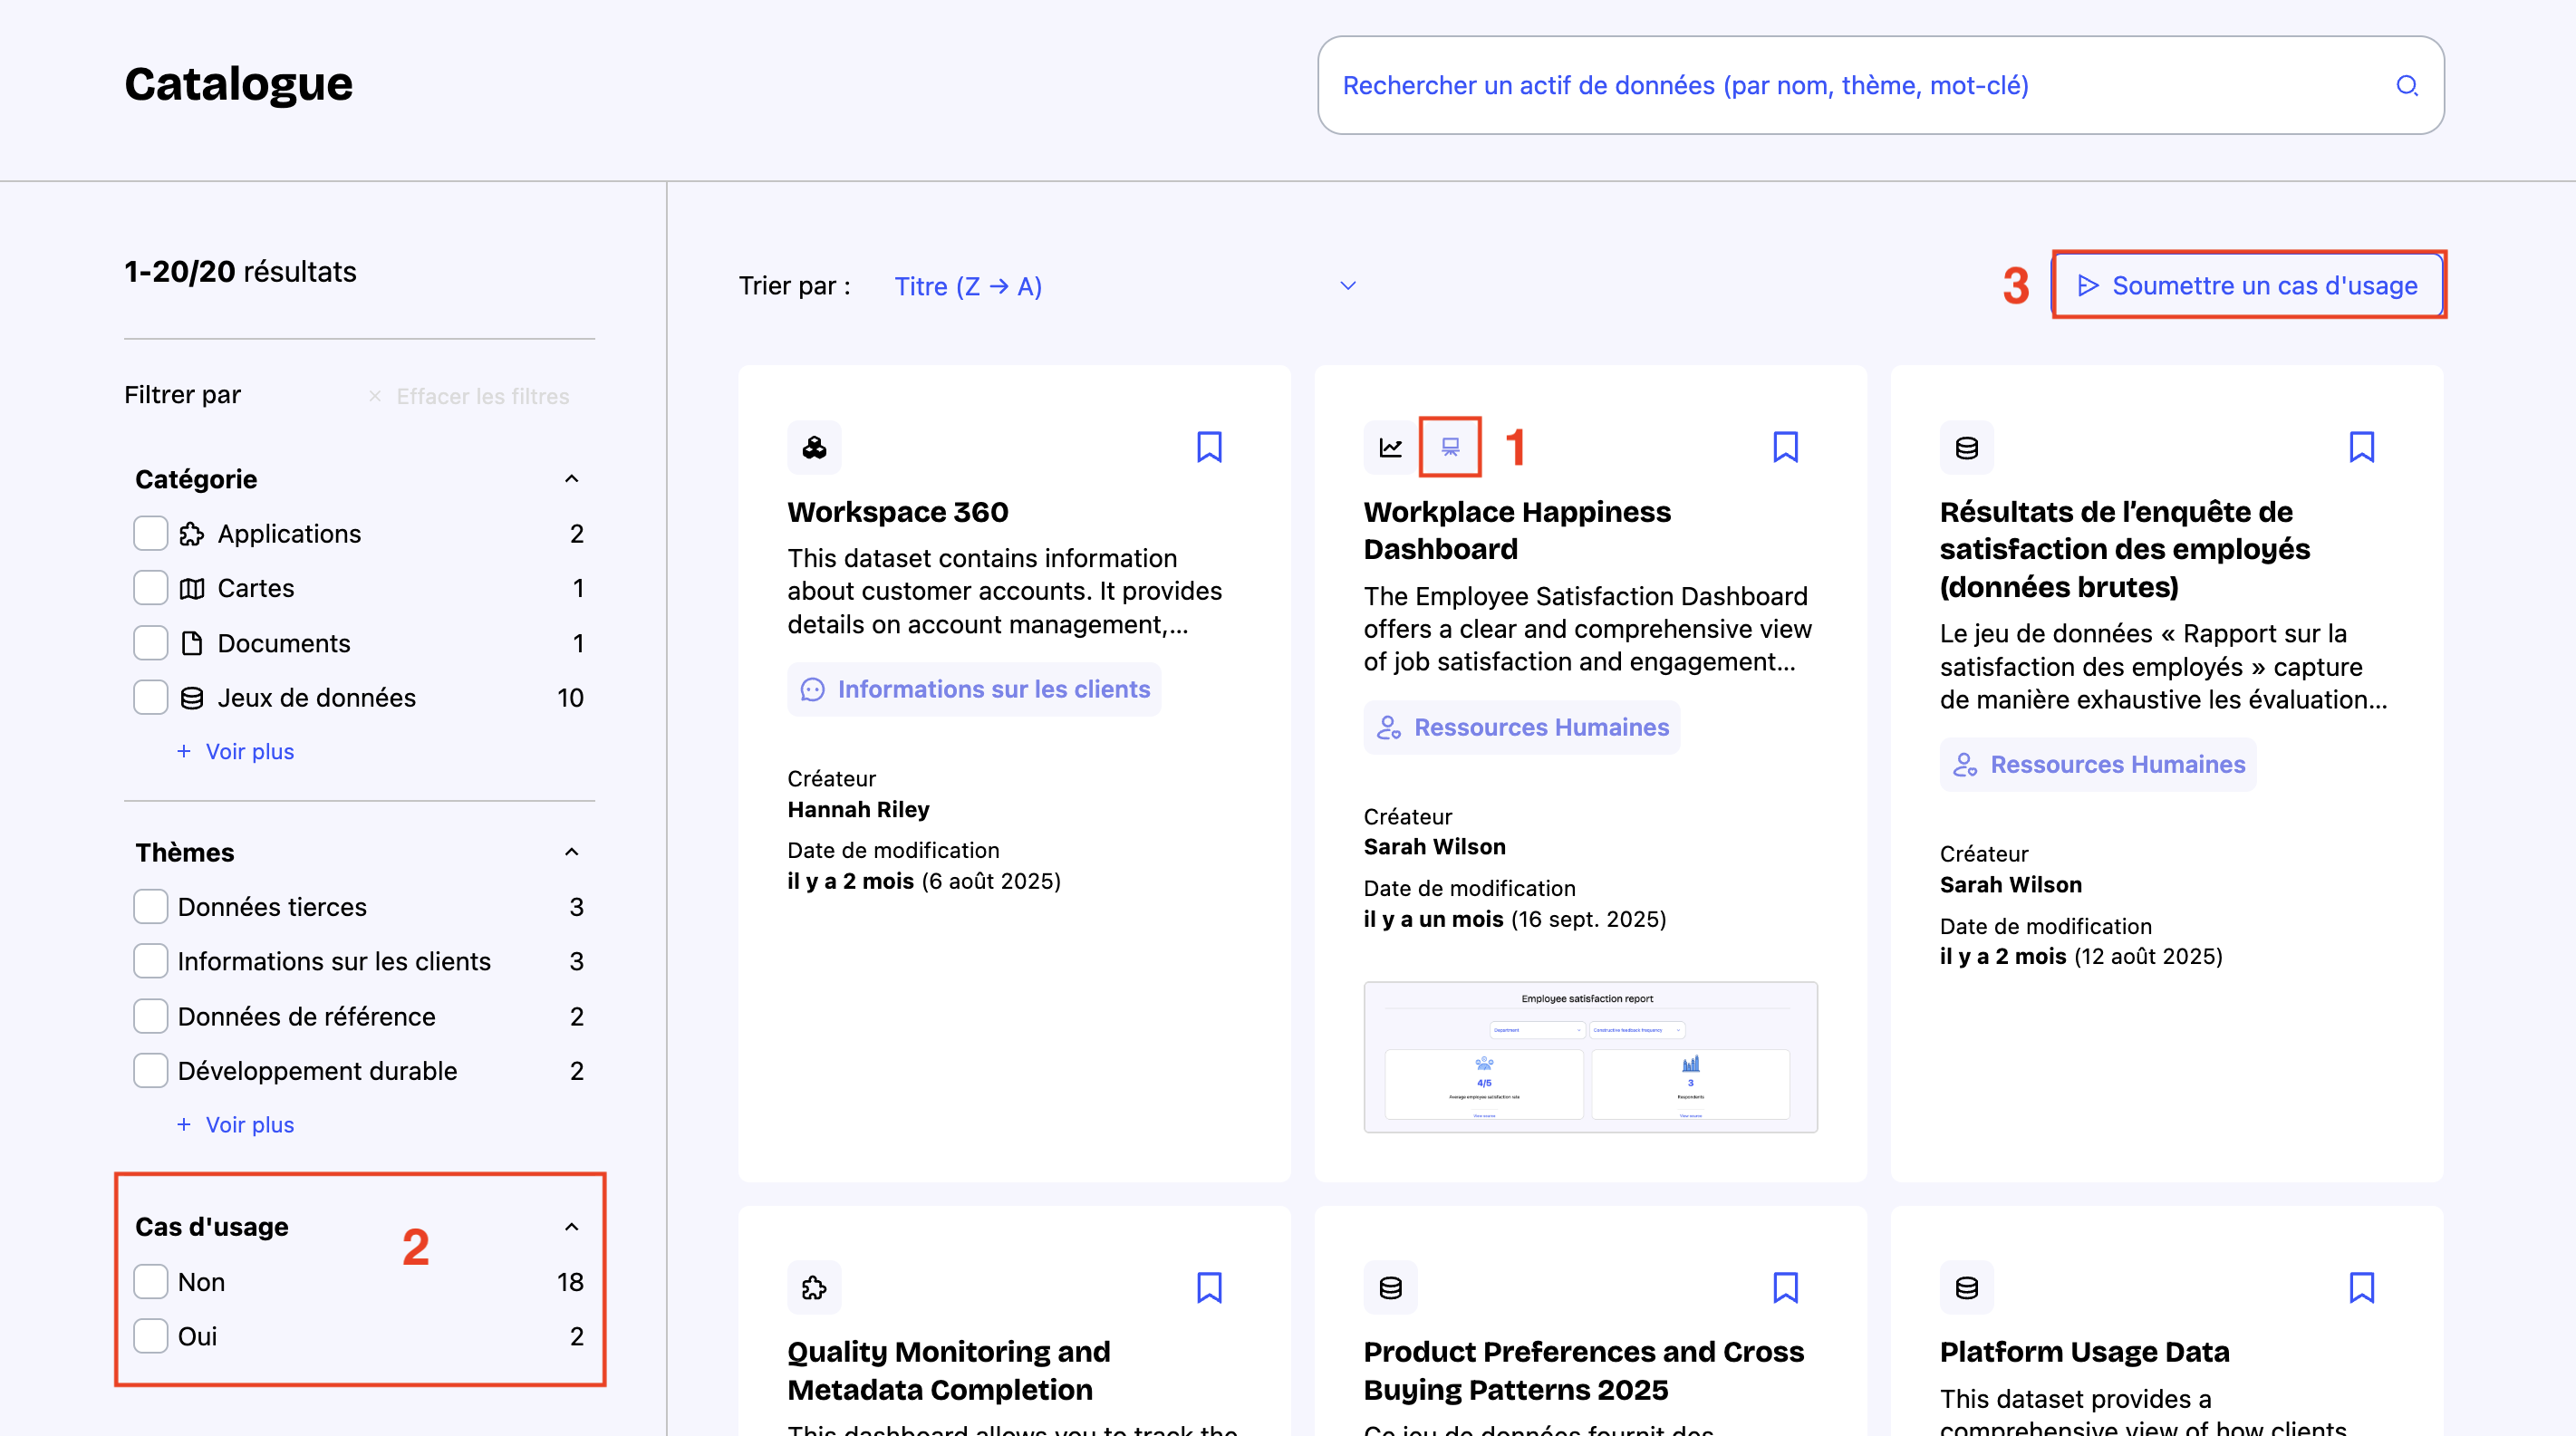Image resolution: width=2576 pixels, height=1436 pixels.
Task: Click the search magnifier icon
Action: point(2406,86)
